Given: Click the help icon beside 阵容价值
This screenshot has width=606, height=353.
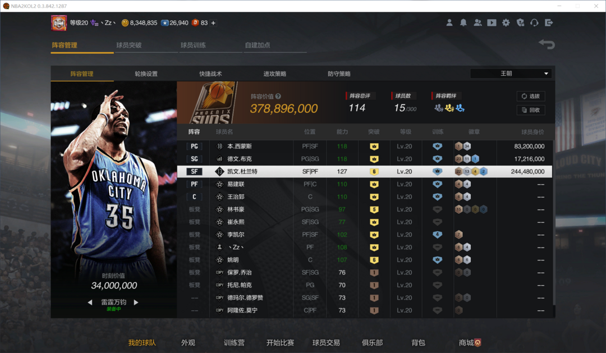Looking at the screenshot, I should click(x=278, y=97).
